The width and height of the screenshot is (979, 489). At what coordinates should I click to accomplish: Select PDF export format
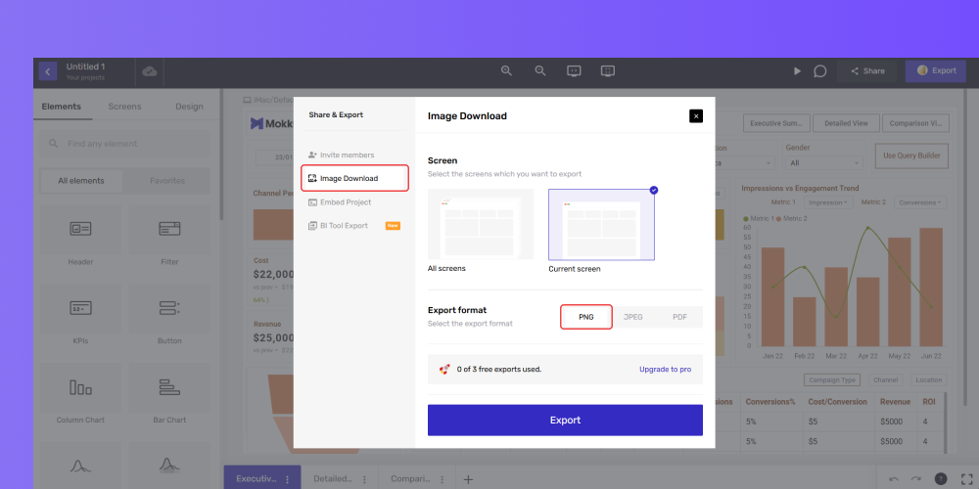pyautogui.click(x=680, y=317)
